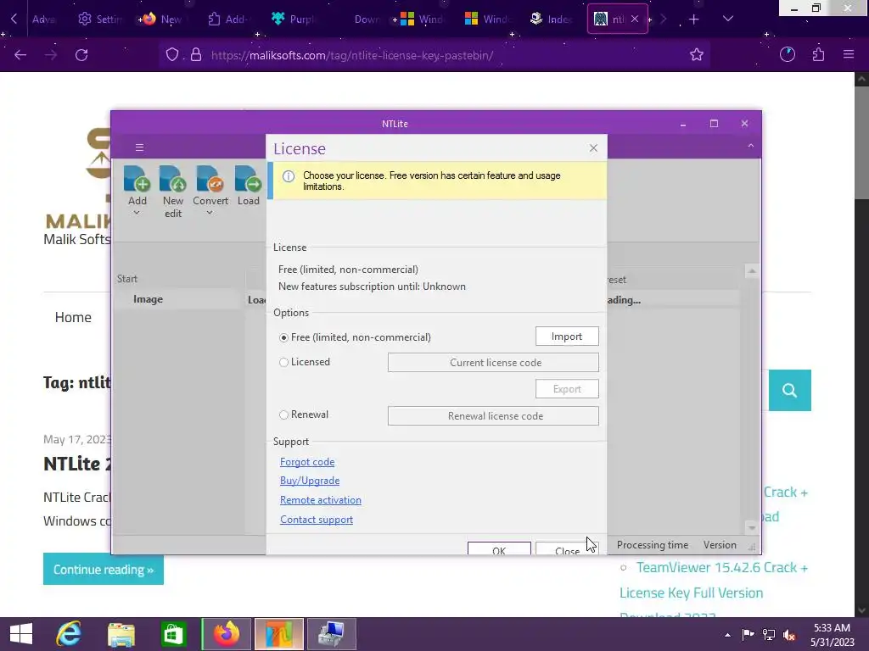869x651 pixels.
Task: Switch to the Index tab
Action: (551, 19)
